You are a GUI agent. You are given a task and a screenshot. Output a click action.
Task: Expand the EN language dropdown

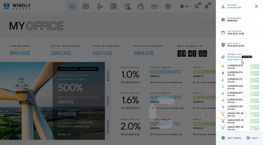point(185,6)
